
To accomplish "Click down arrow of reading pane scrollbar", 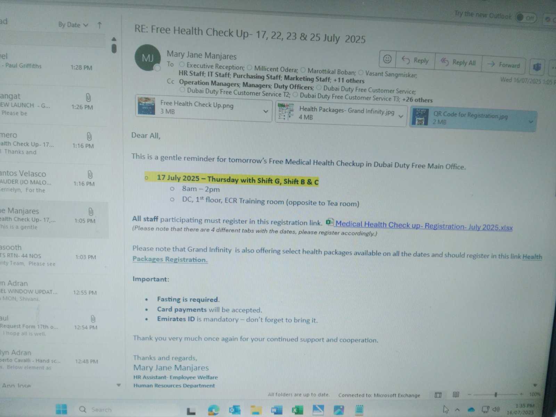I will pos(535,385).
